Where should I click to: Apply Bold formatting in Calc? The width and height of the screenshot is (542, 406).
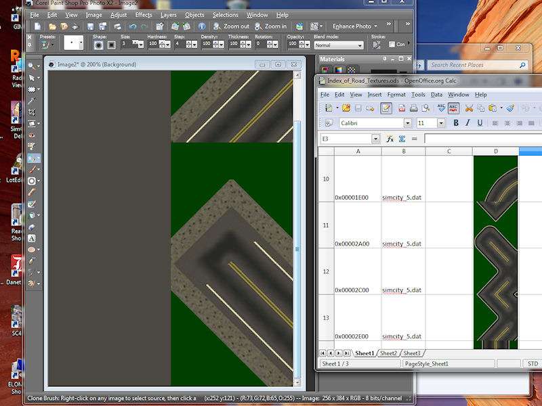click(x=456, y=123)
